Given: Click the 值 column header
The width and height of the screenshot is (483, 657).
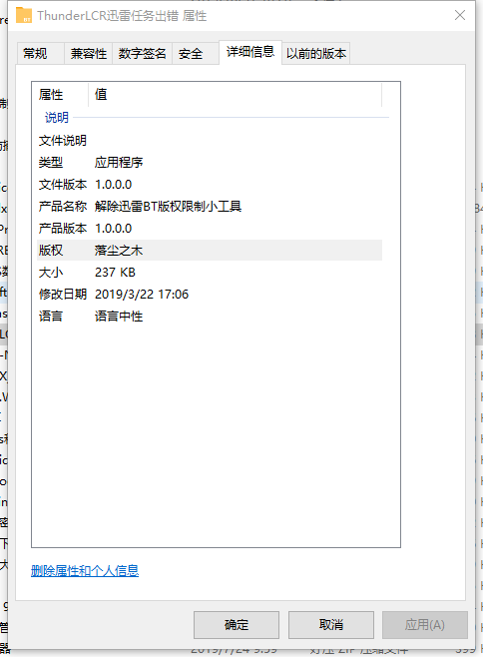Looking at the screenshot, I should coord(236,94).
